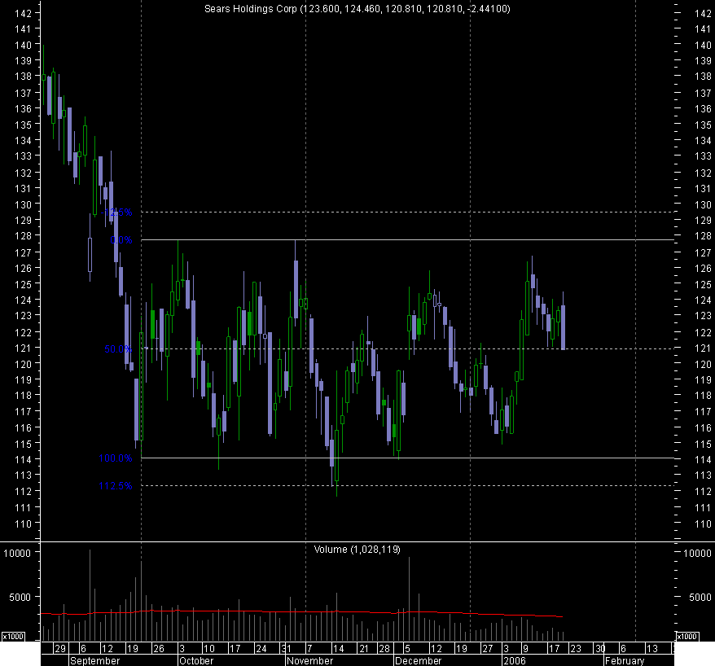Click the November month label
This screenshot has height=666, width=715.
point(309,660)
